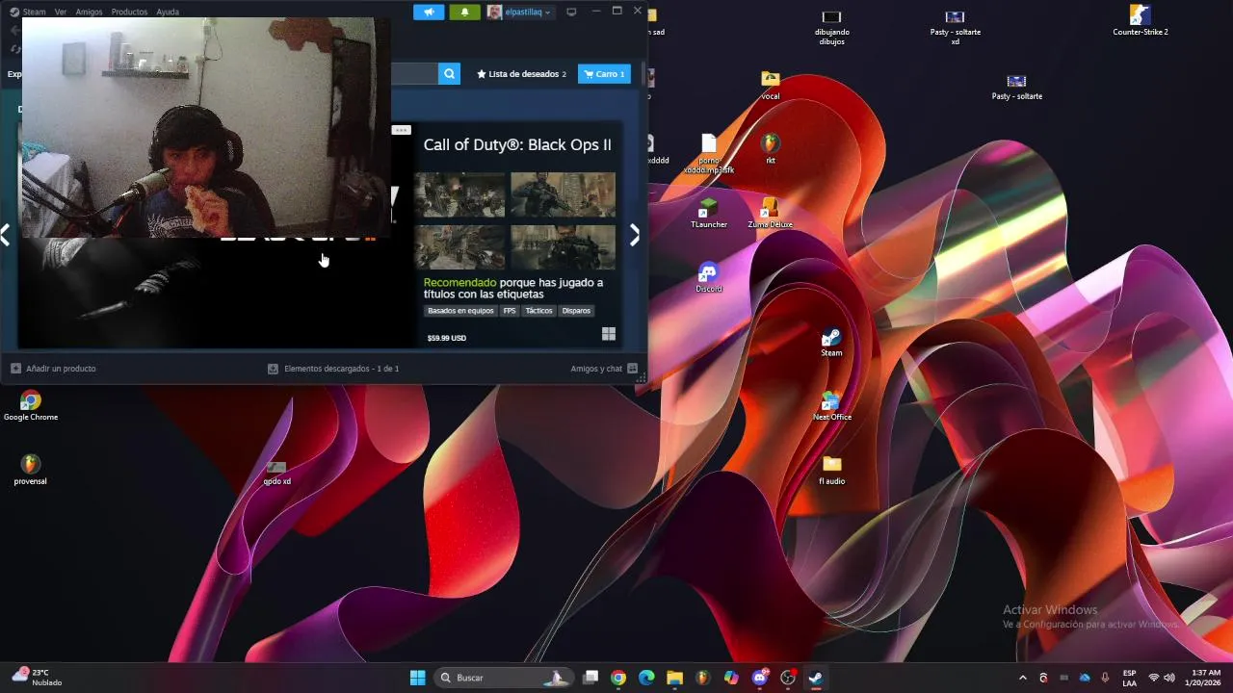The height and width of the screenshot is (693, 1233).
Task: Open the rkt FL Studio file on desktop
Action: coord(770,149)
